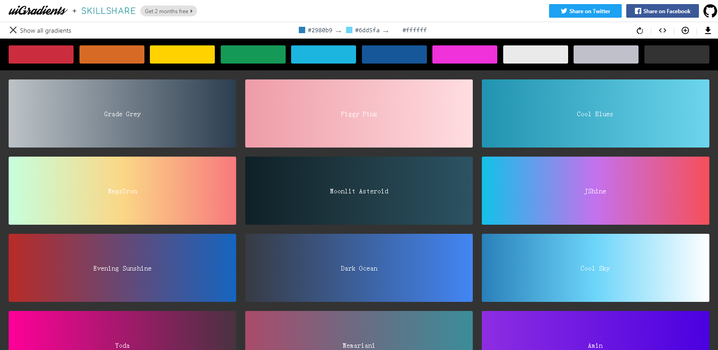718x350 pixels.
Task: Select the Grade Grey gradient
Action: coord(122,113)
